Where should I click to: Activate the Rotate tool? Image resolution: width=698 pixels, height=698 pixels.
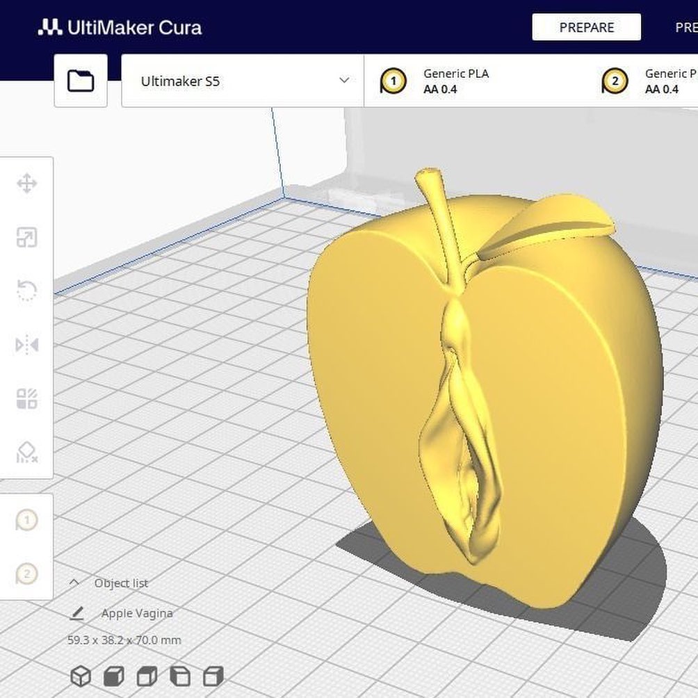pyautogui.click(x=26, y=291)
